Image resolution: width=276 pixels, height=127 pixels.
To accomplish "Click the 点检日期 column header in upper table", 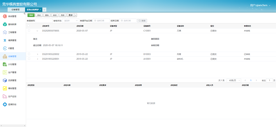I will pyautogui.click(x=80, y=26).
